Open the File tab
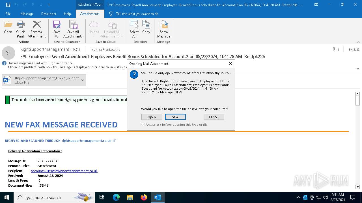 (x=8, y=14)
